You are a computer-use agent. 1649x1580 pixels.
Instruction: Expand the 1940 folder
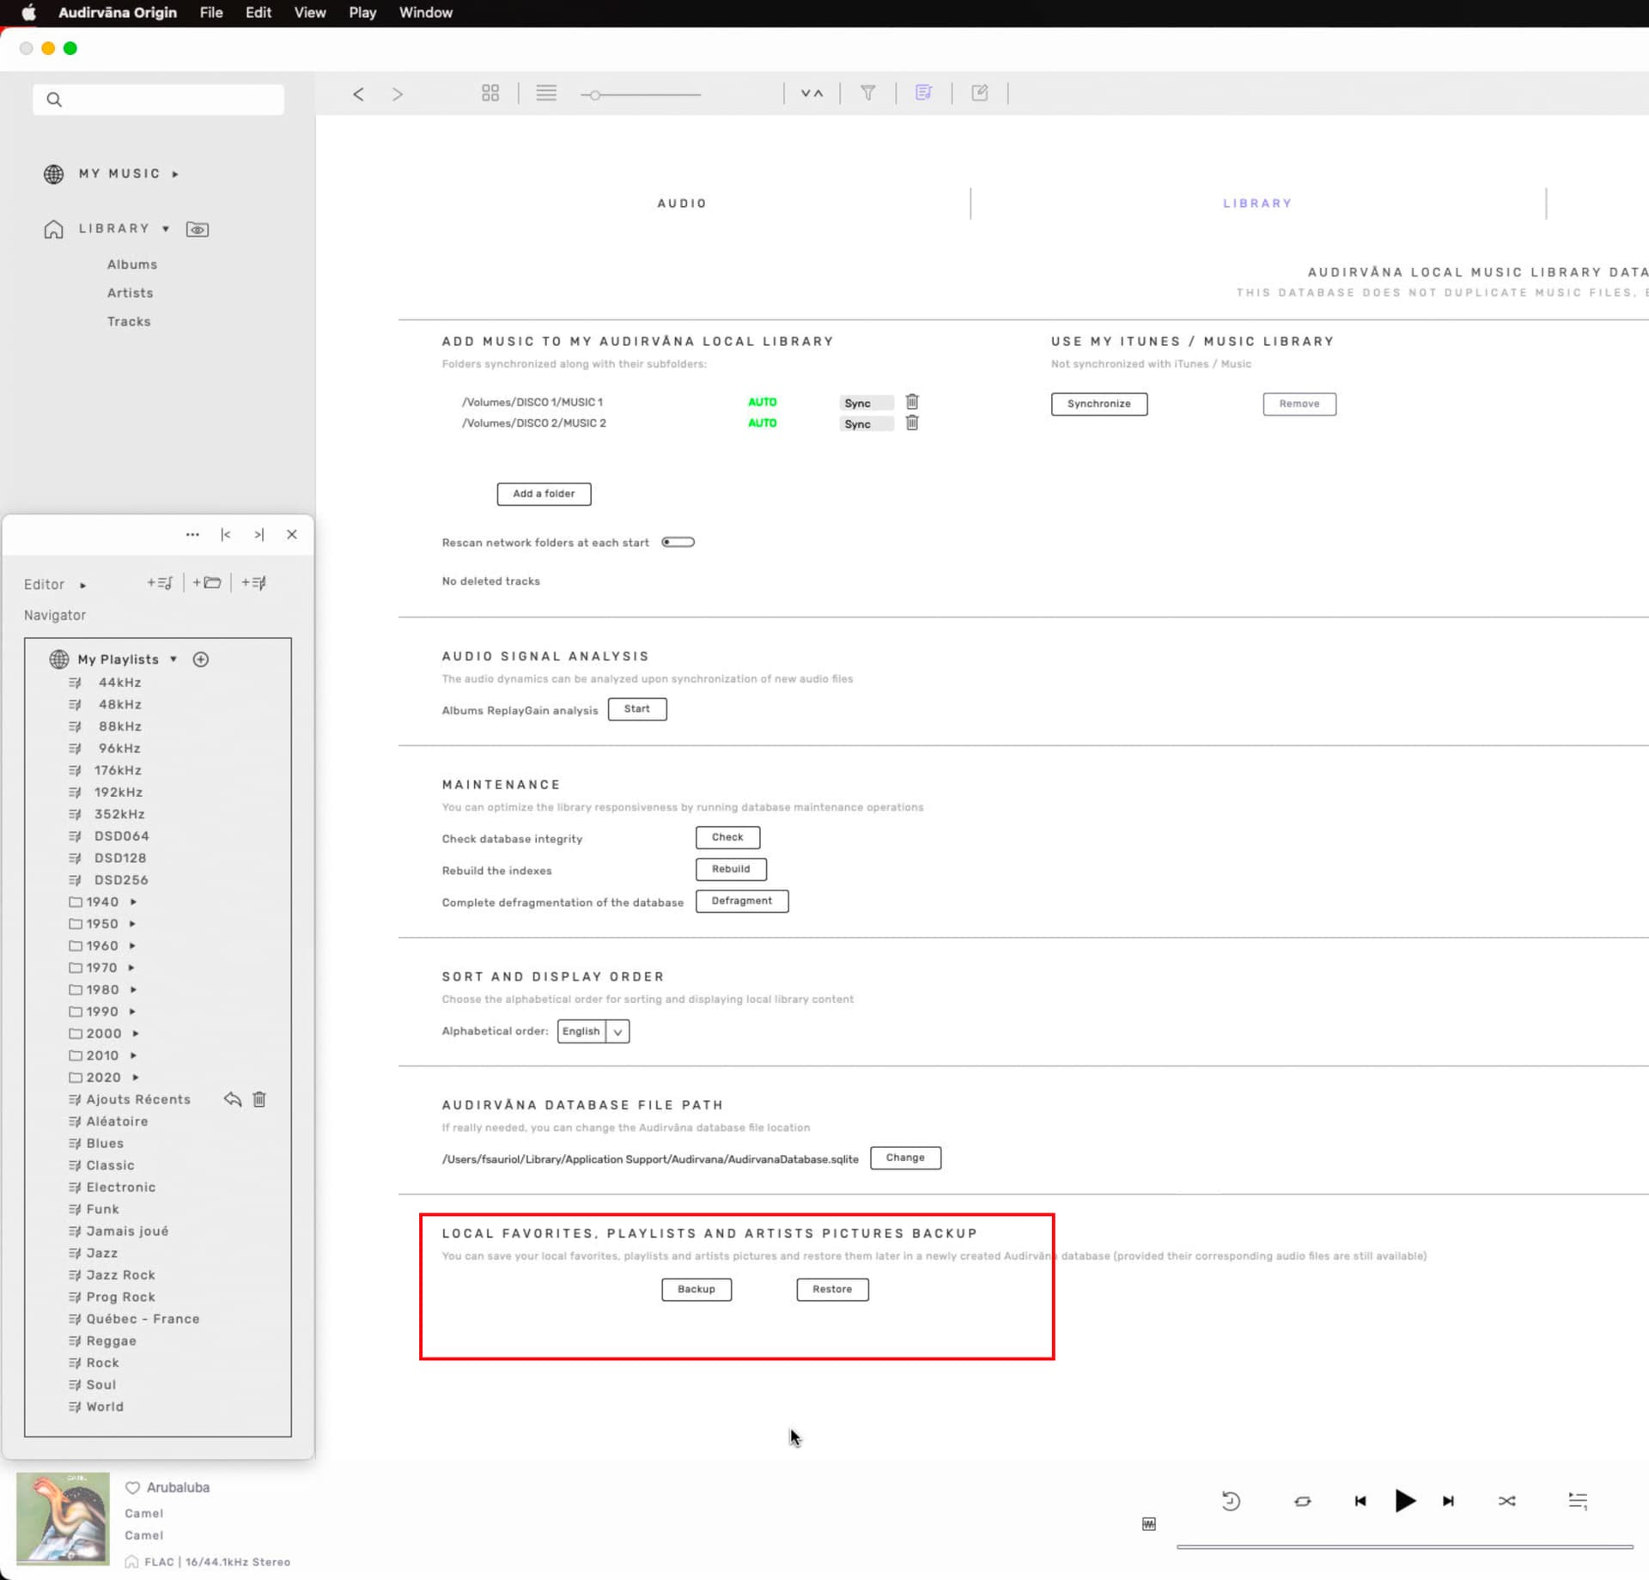click(133, 902)
